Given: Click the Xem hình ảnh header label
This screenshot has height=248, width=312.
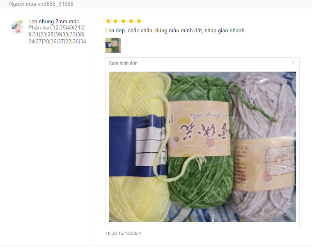Looking at the screenshot, I should coord(123,63).
